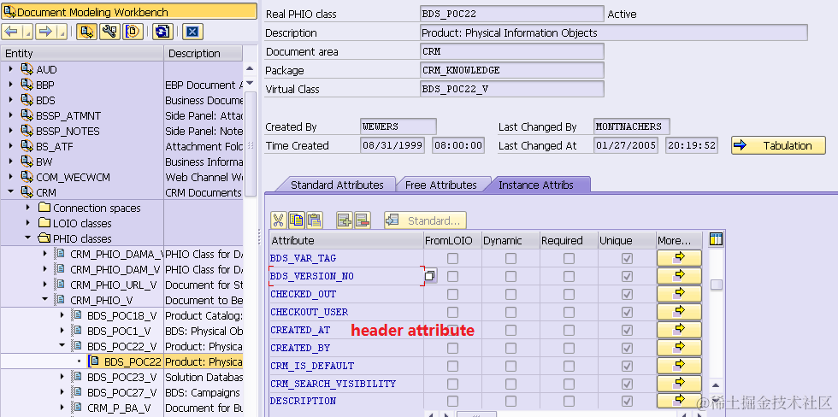Toggle Dynamic checkbox for CRM_SEARCH_VISIBILITY
Screen dimensions: 838x417
click(x=511, y=384)
